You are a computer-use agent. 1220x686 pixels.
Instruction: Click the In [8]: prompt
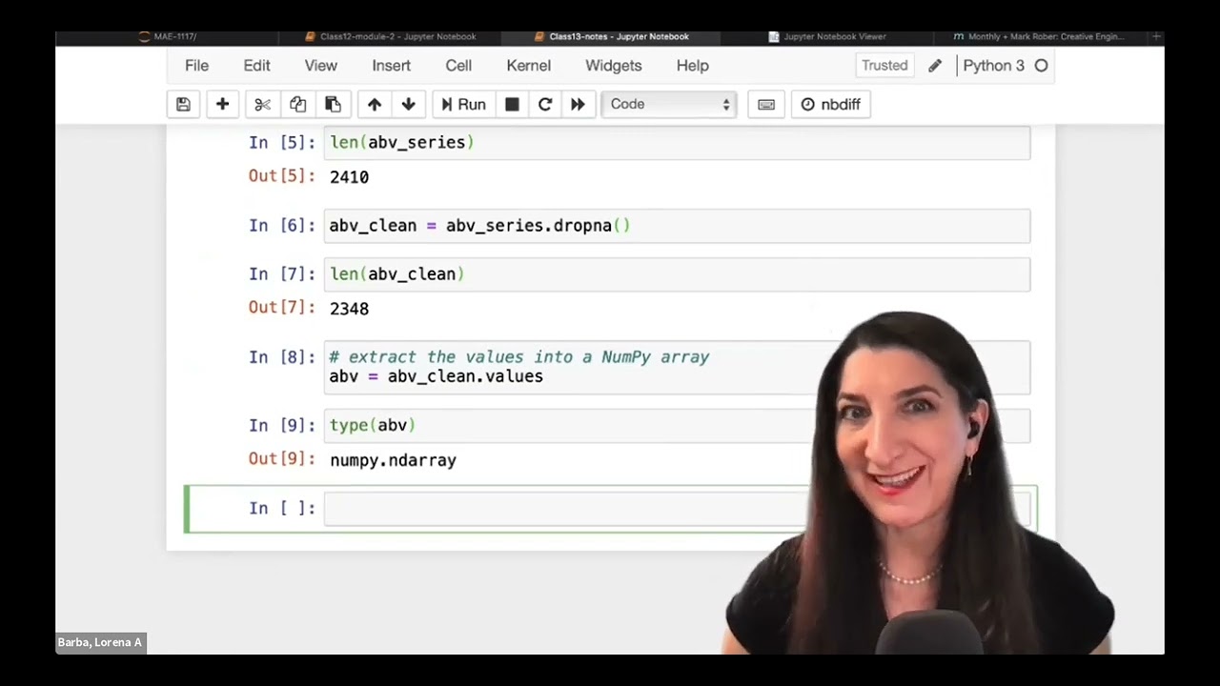pyautogui.click(x=281, y=357)
